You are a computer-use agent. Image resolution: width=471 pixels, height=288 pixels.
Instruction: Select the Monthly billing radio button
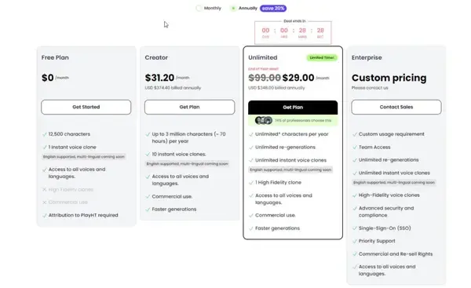click(x=199, y=8)
